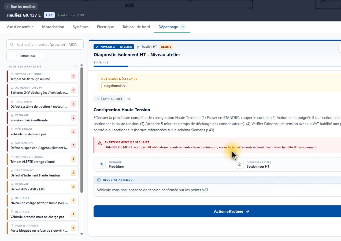341x241 pixels.
Task: Click the Sectionneur HT component text
Action: pyautogui.click(x=258, y=167)
